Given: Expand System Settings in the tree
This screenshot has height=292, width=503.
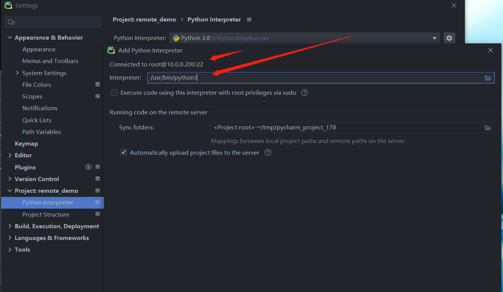Looking at the screenshot, I should (x=17, y=73).
